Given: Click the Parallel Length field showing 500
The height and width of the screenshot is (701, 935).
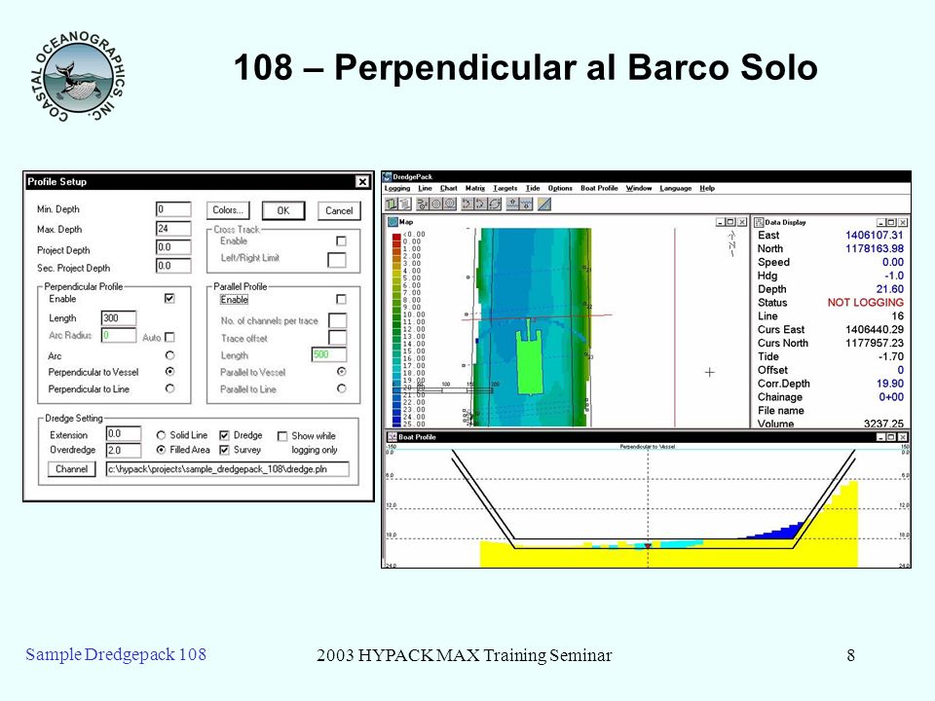Looking at the screenshot, I should pyautogui.click(x=328, y=354).
